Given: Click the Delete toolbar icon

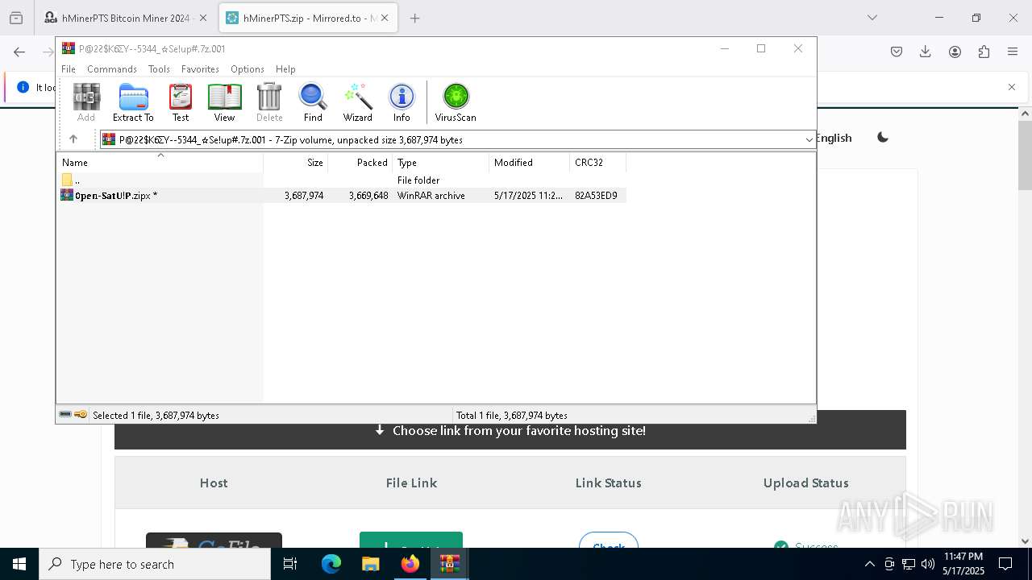Looking at the screenshot, I should 269,103.
